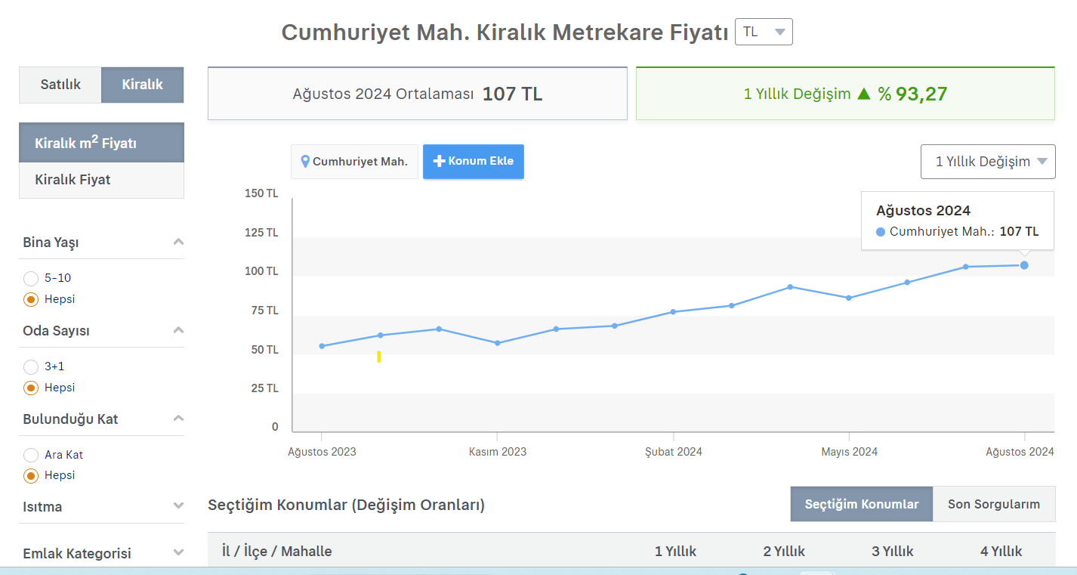The image size is (1077, 575).
Task: Open the Son Sorgularım tab
Action: coord(994,504)
